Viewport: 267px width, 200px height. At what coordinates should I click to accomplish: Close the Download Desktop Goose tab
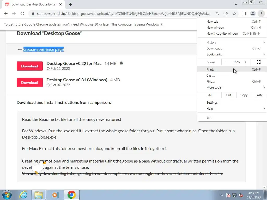point(60,4)
